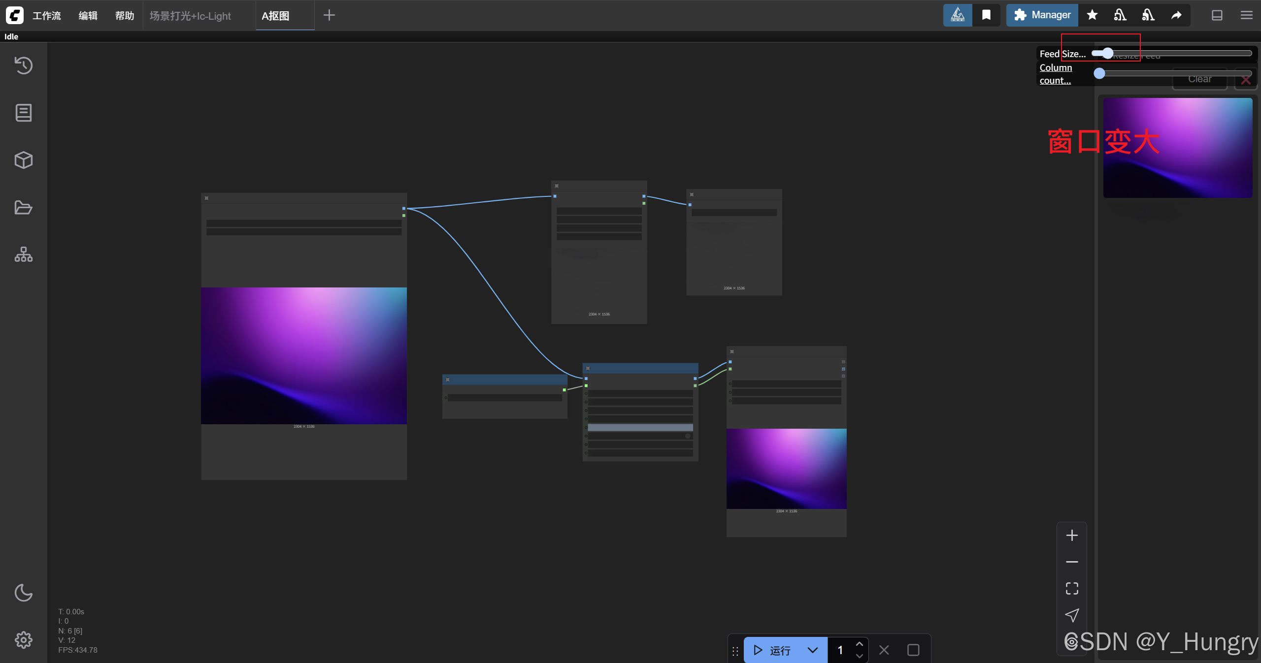1261x663 pixels.
Task: Open the Manager button
Action: (x=1042, y=15)
